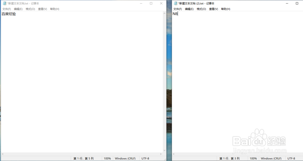
Task: Click the notepad icon in left window title bar
Action: coord(5,3)
